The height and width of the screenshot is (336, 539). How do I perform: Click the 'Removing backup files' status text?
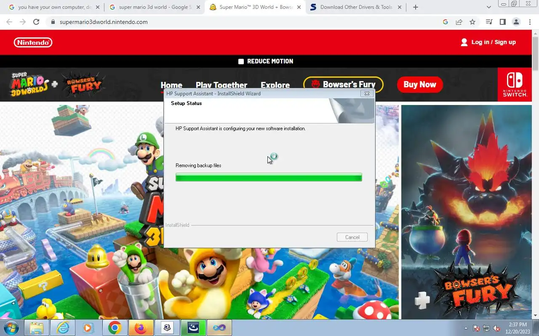point(198,165)
